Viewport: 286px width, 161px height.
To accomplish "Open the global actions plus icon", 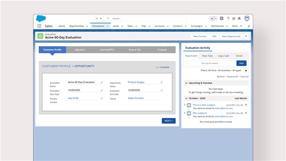I will click(222, 18).
